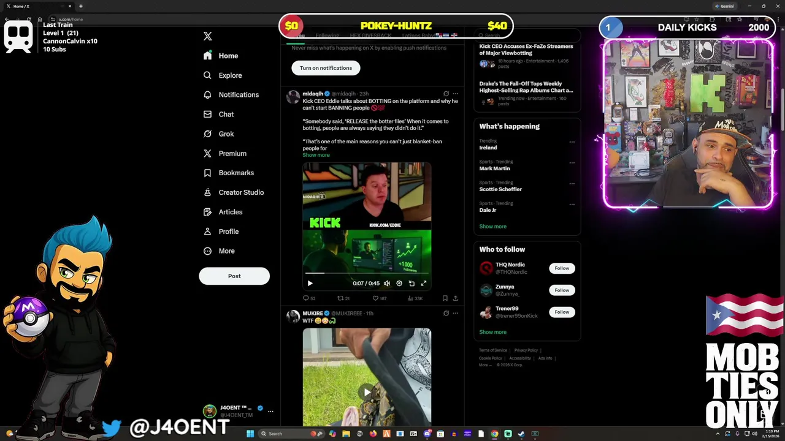
Task: Click the Profile person icon
Action: (x=207, y=232)
